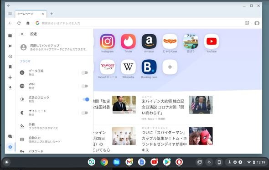This screenshot has width=269, height=170.
Task: Open the airplane offline pages sidebar icon
Action: [10, 77]
